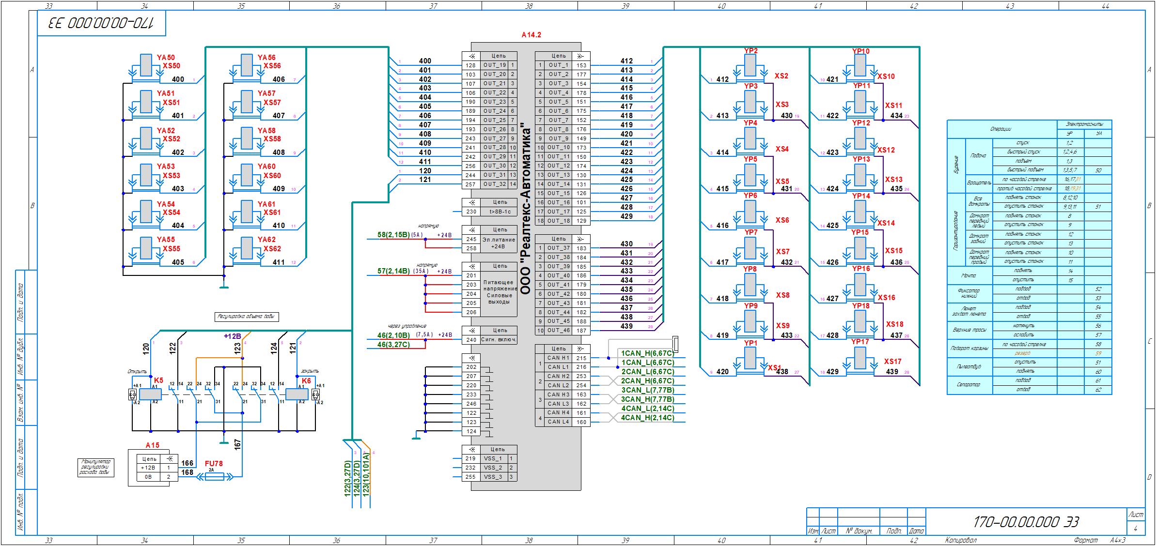1156x546 pixels.
Task: Click the A14.2 controller designation label
Action: pos(531,35)
